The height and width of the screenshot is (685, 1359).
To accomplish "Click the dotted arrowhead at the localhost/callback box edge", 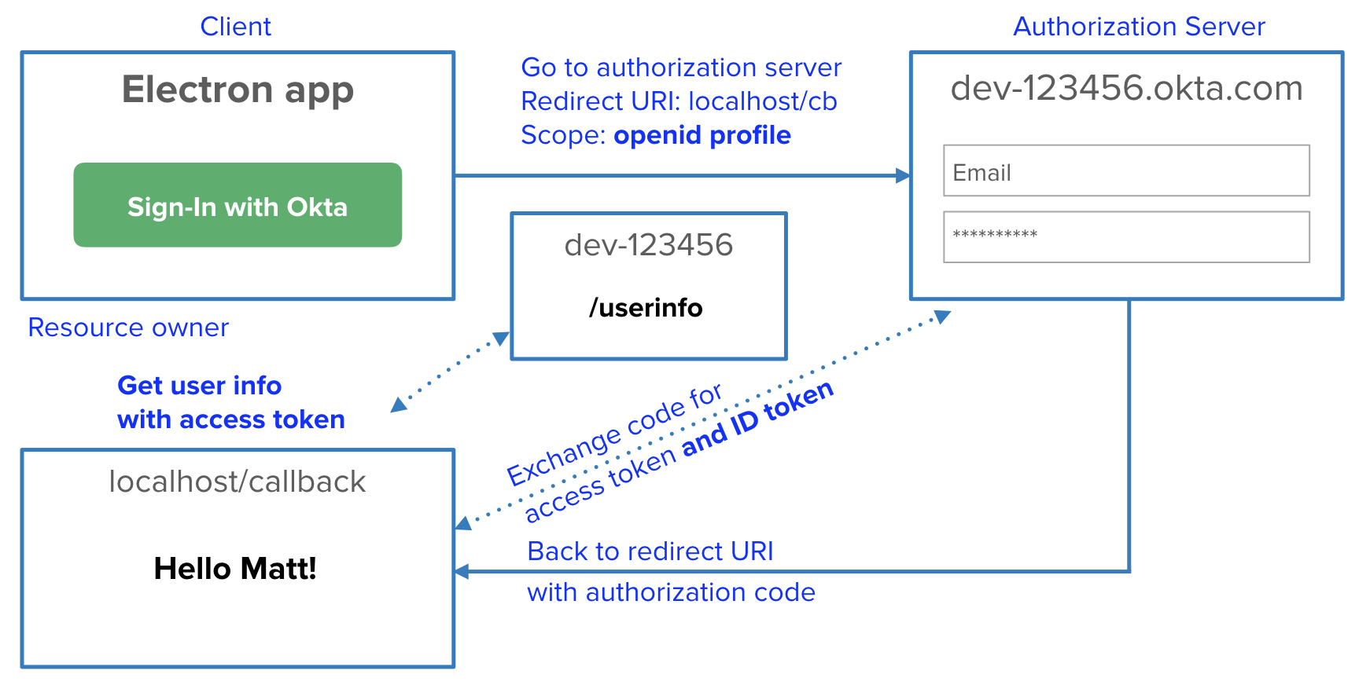I will click(464, 522).
